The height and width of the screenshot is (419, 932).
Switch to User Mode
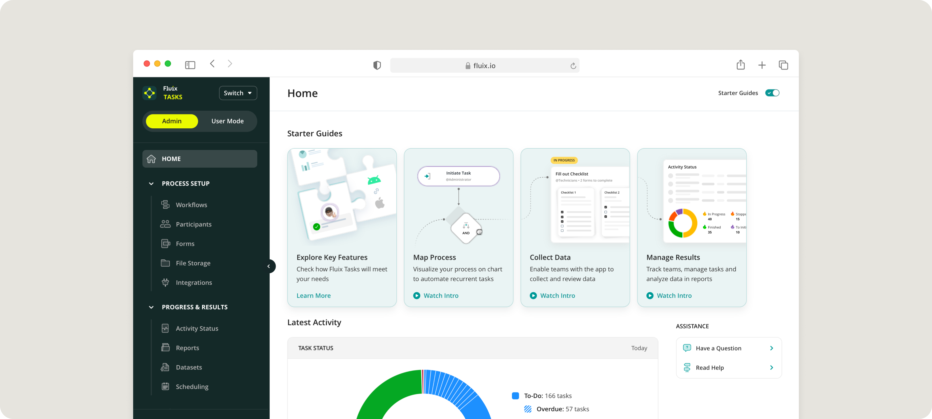pos(227,121)
